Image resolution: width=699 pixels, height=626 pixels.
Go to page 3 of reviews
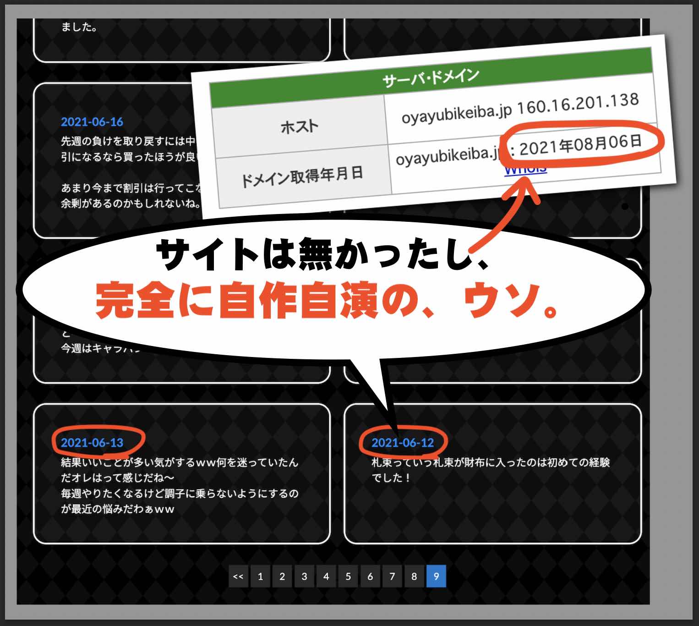(x=304, y=577)
